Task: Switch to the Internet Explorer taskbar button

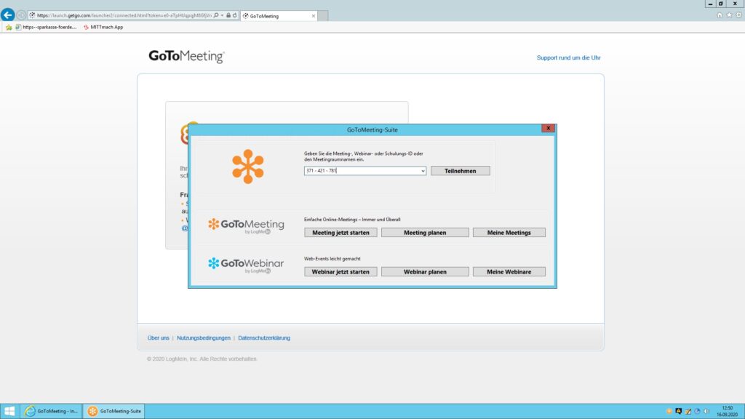Action: point(52,411)
